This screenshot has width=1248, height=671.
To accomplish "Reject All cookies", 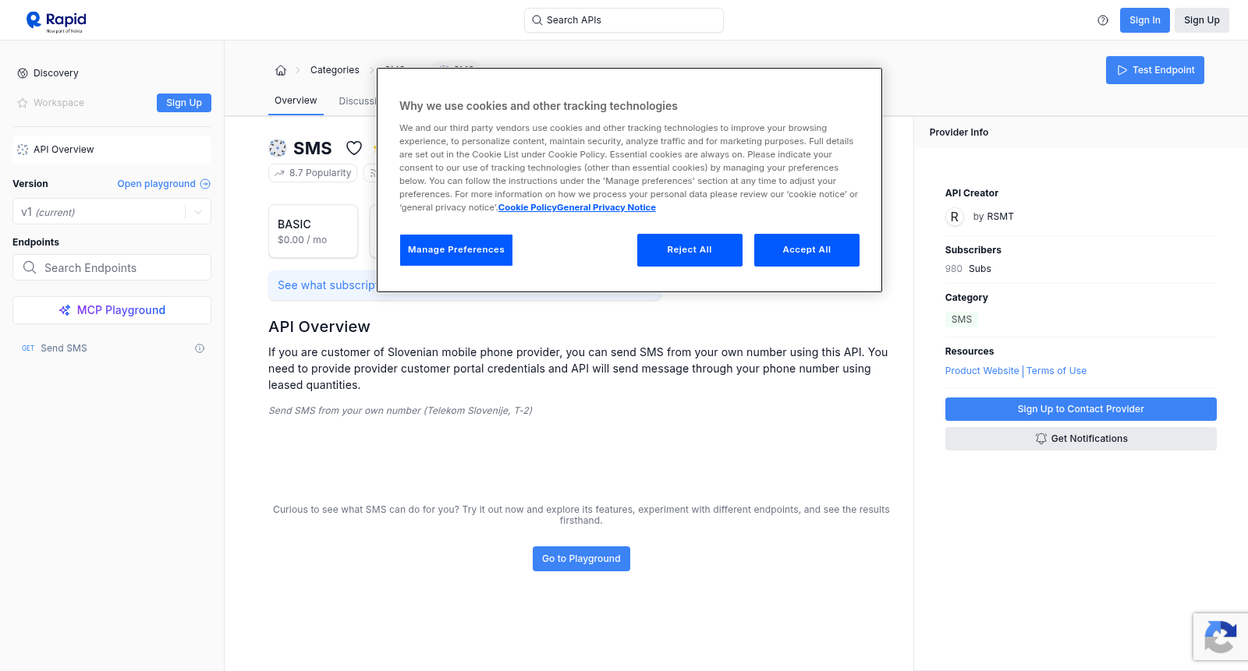I will tap(690, 250).
